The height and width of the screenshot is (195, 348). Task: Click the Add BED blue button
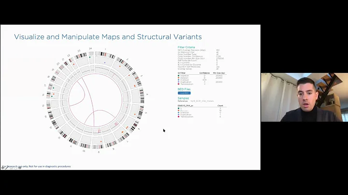[x=184, y=93]
